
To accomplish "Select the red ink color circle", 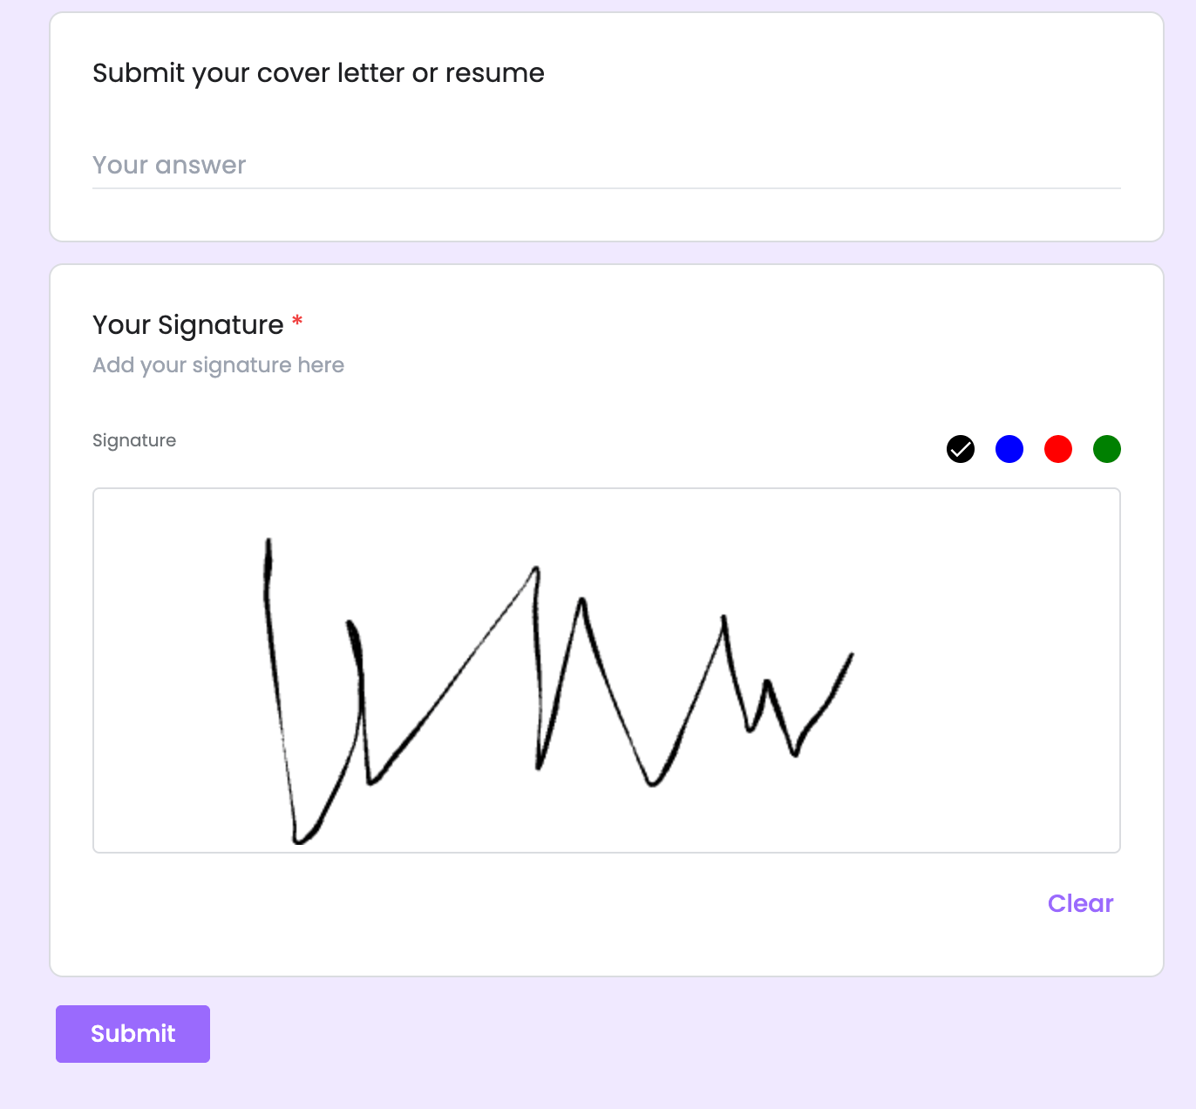I will coord(1057,449).
